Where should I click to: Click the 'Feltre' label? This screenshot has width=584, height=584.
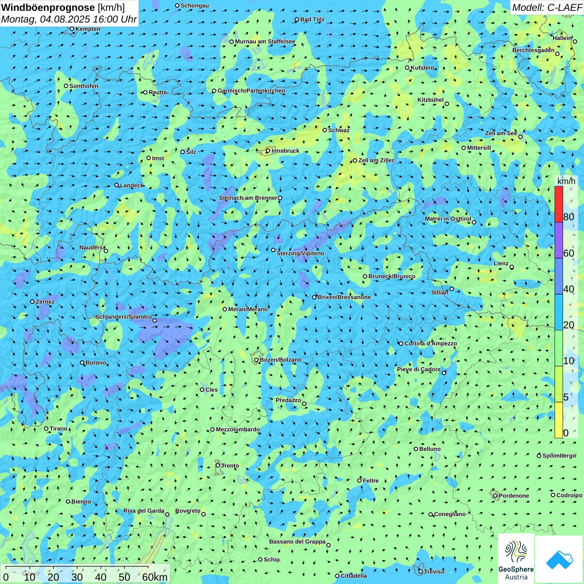click(371, 481)
